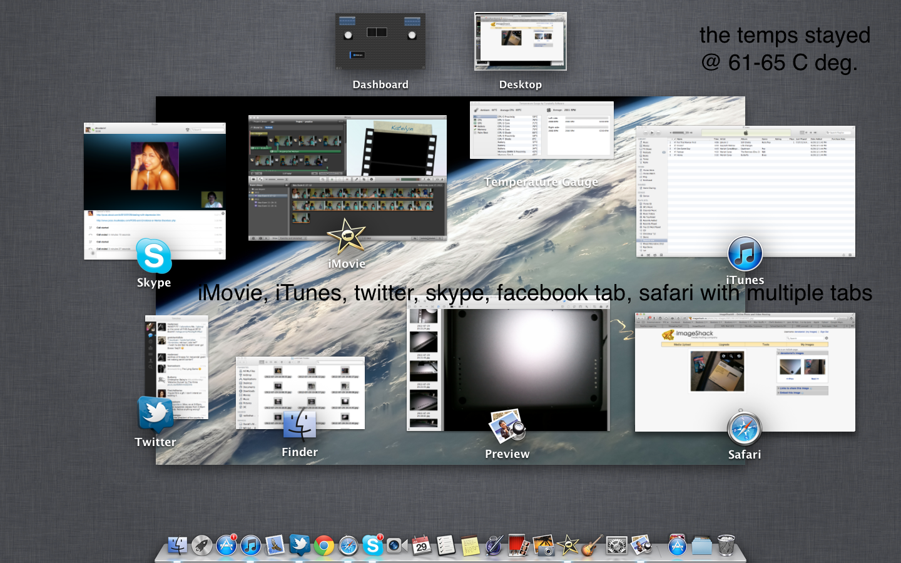The height and width of the screenshot is (563, 901).
Task: Select the Twitter timeline window
Action: [176, 367]
